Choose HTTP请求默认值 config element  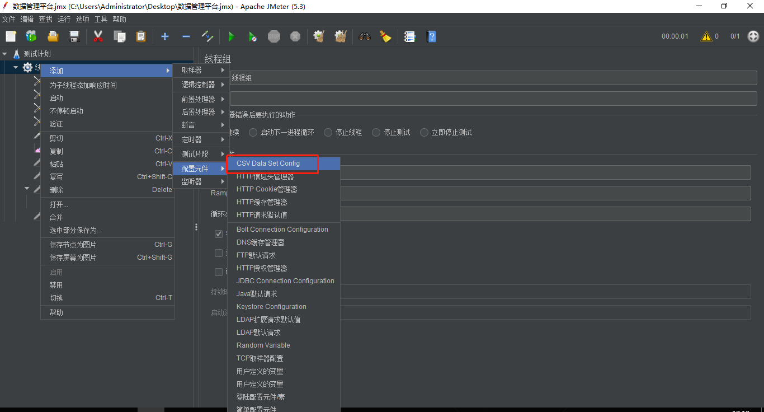point(284,215)
